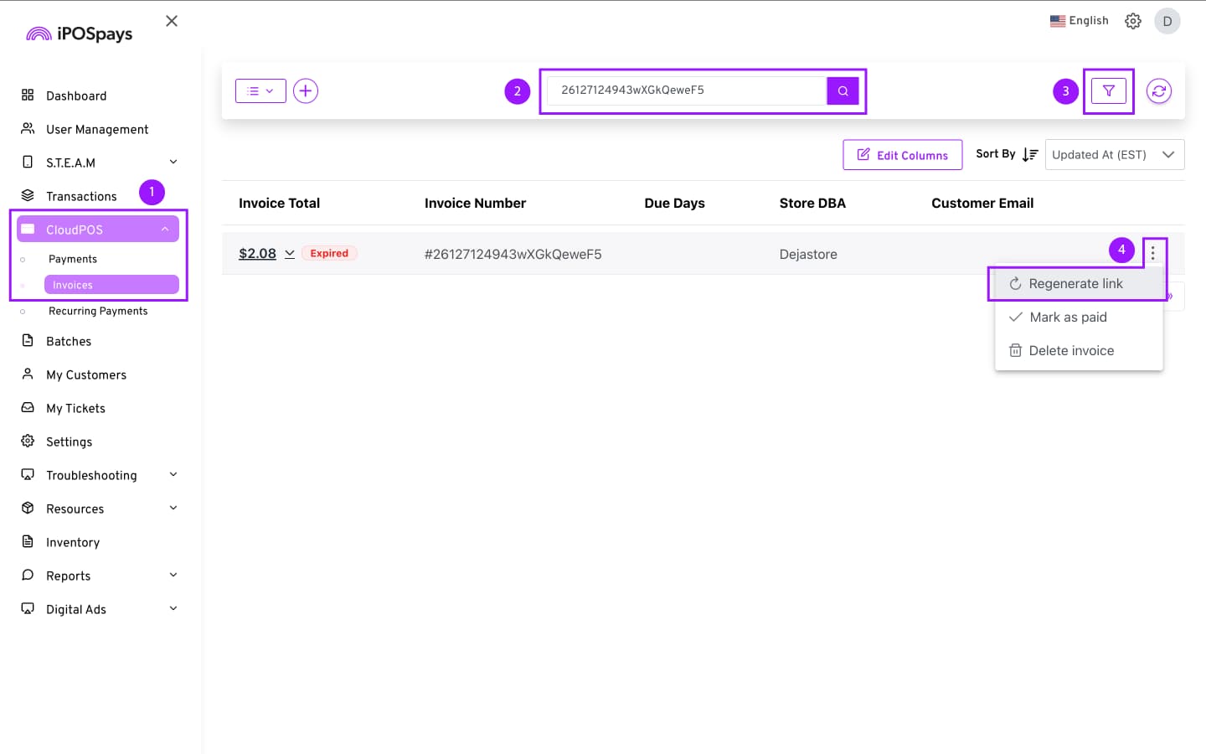The image size is (1206, 754).
Task: Click the user avatar labeled D
Action: coord(1167,21)
